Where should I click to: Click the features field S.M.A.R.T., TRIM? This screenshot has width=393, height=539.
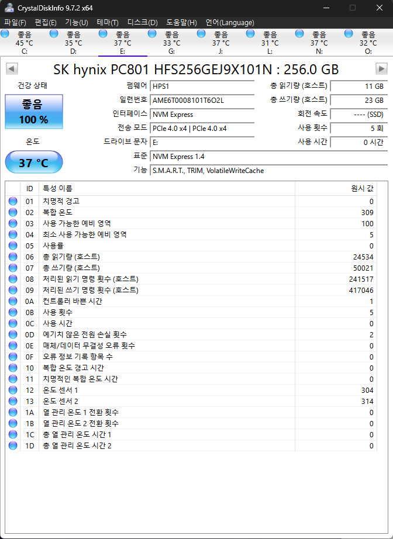269,171
